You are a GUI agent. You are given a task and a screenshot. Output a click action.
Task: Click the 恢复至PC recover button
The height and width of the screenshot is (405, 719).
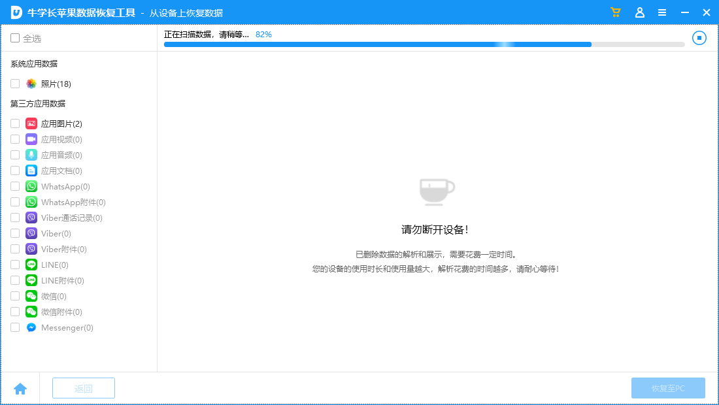pyautogui.click(x=668, y=388)
